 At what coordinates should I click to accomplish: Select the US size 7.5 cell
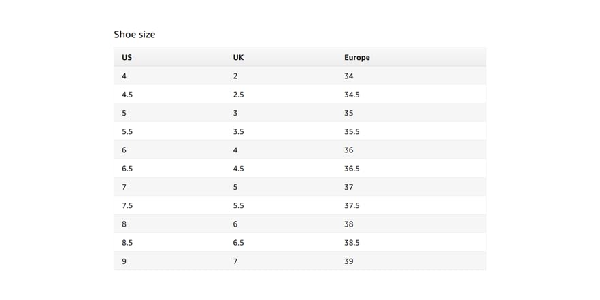(127, 205)
